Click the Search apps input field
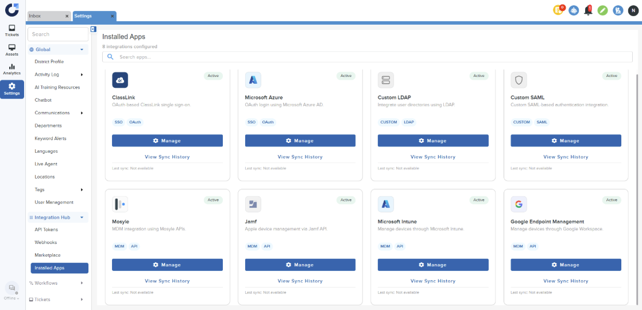Image resolution: width=642 pixels, height=310 pixels. coord(368,57)
